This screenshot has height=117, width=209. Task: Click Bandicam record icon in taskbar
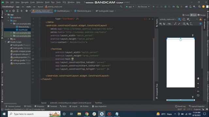coord(109,114)
